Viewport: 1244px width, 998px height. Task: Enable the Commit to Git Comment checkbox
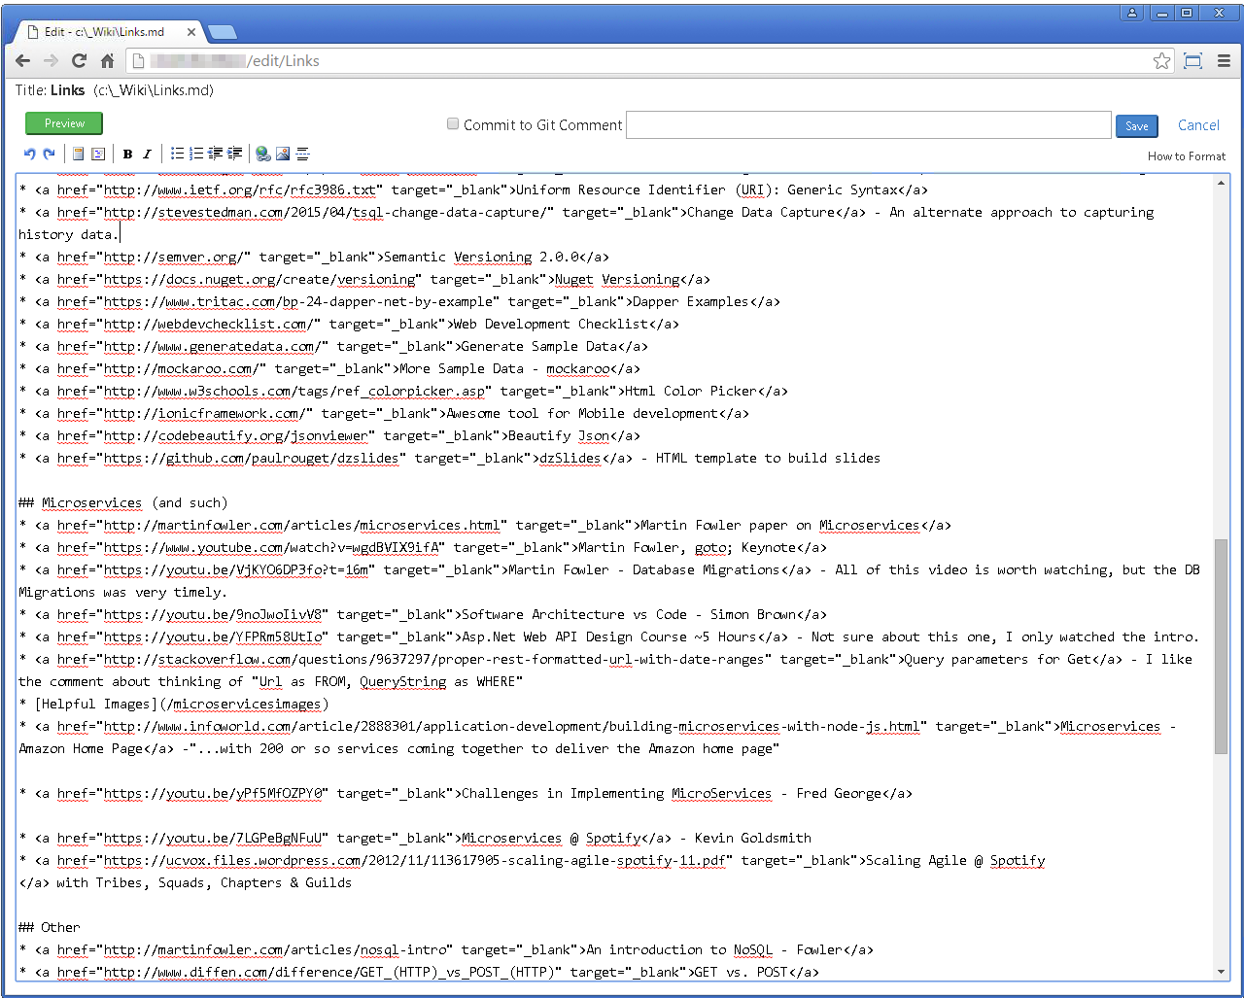coord(453,123)
